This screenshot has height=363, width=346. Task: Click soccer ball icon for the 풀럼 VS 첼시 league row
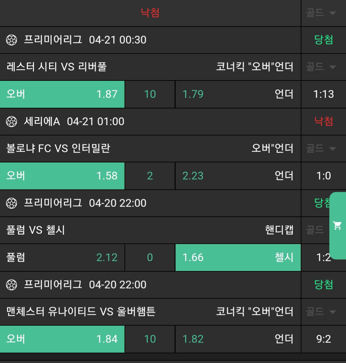click(12, 203)
